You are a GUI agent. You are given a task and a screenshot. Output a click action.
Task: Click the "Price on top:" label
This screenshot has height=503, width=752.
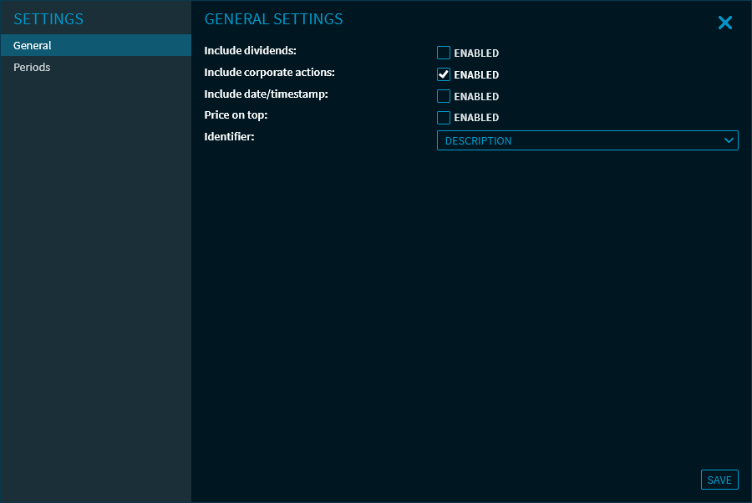click(x=236, y=114)
